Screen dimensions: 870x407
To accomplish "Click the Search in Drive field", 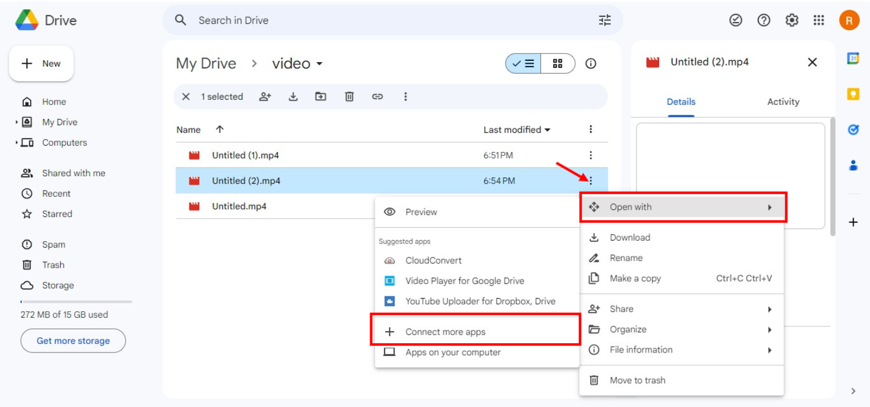I will click(393, 20).
